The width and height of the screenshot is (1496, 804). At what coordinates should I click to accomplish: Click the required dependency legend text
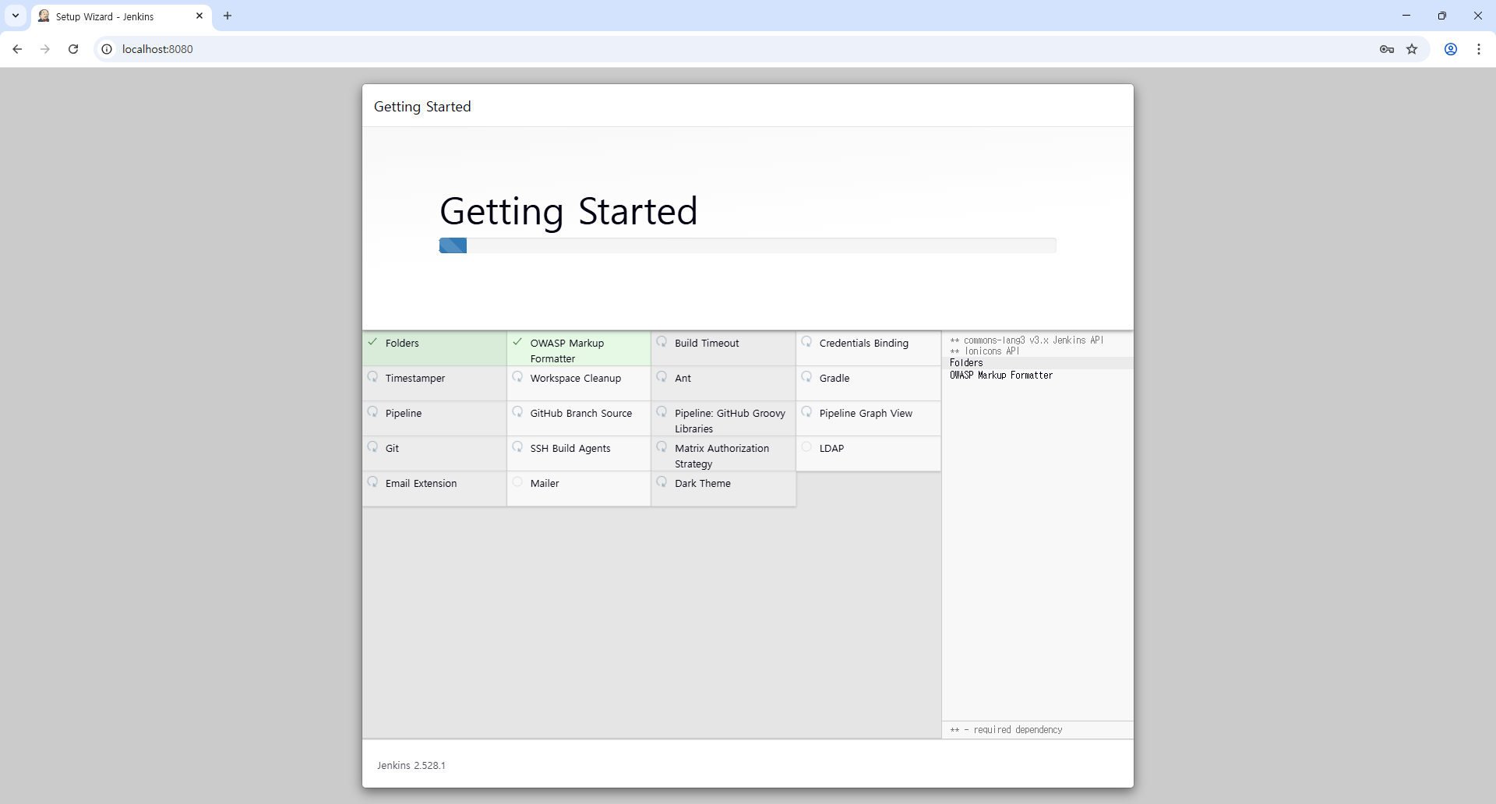[x=1006, y=730]
